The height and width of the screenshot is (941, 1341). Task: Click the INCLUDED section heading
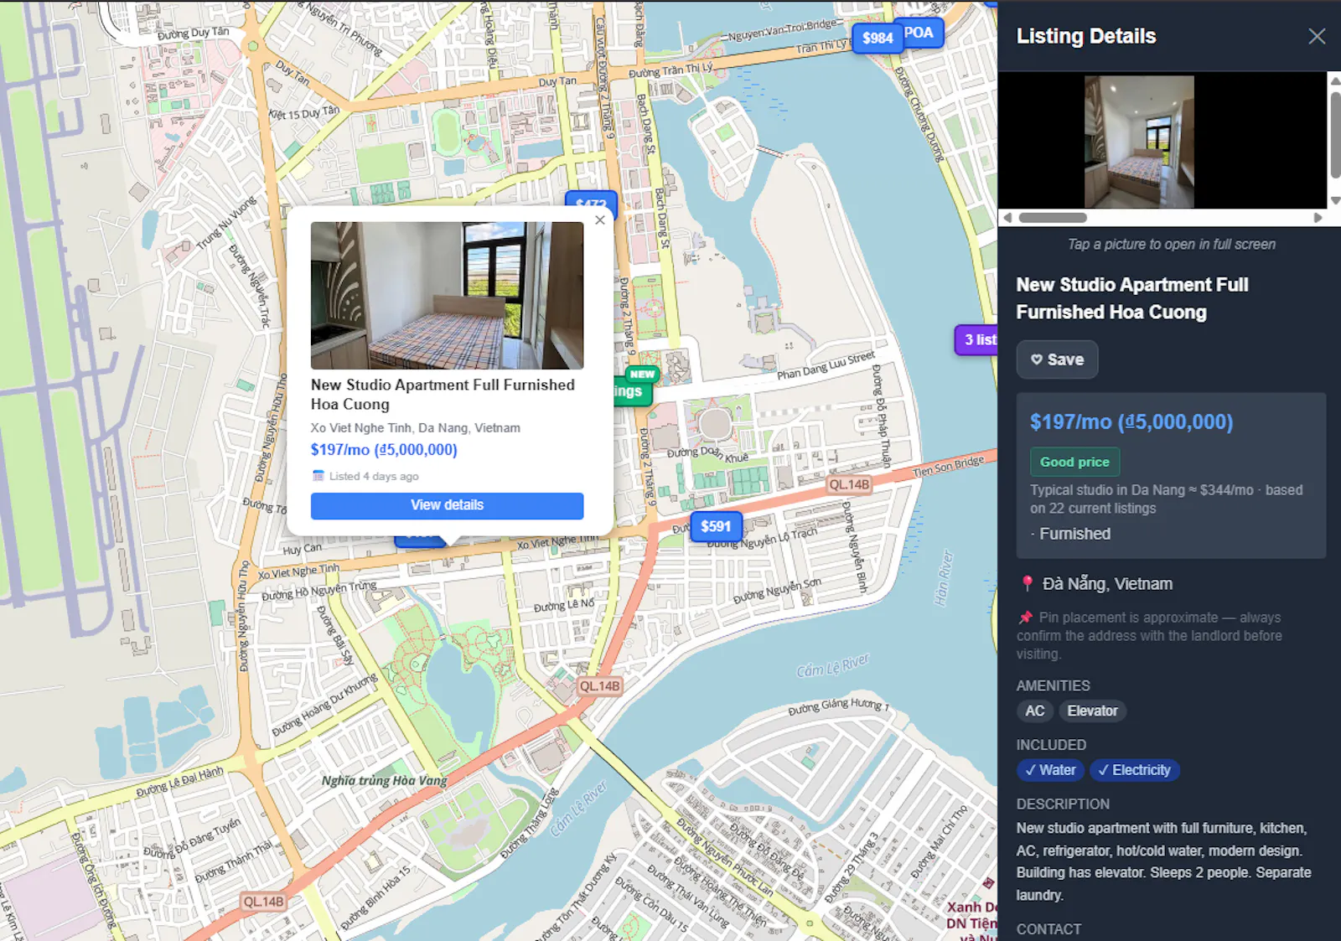(1051, 745)
